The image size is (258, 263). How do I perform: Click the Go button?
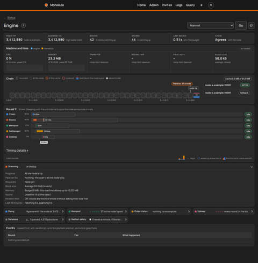coord(241,26)
